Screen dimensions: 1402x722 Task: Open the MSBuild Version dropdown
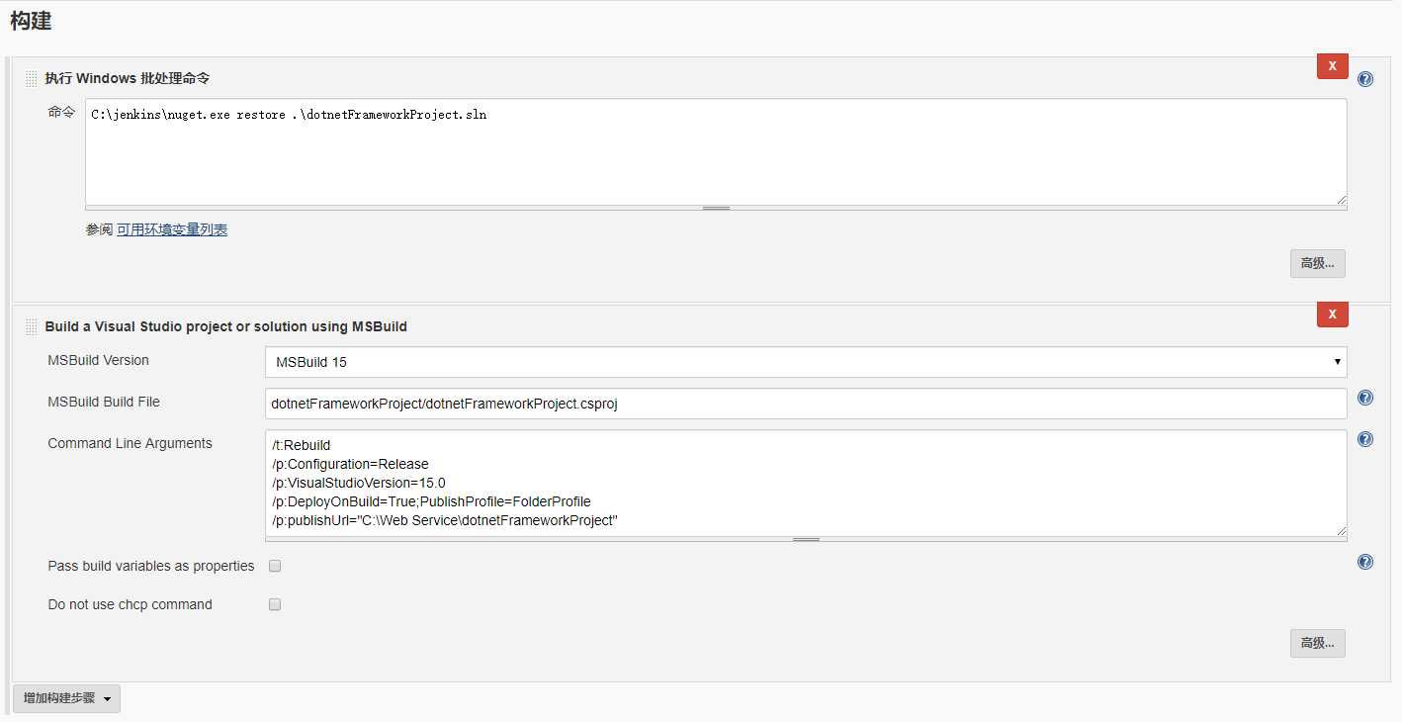coord(806,362)
